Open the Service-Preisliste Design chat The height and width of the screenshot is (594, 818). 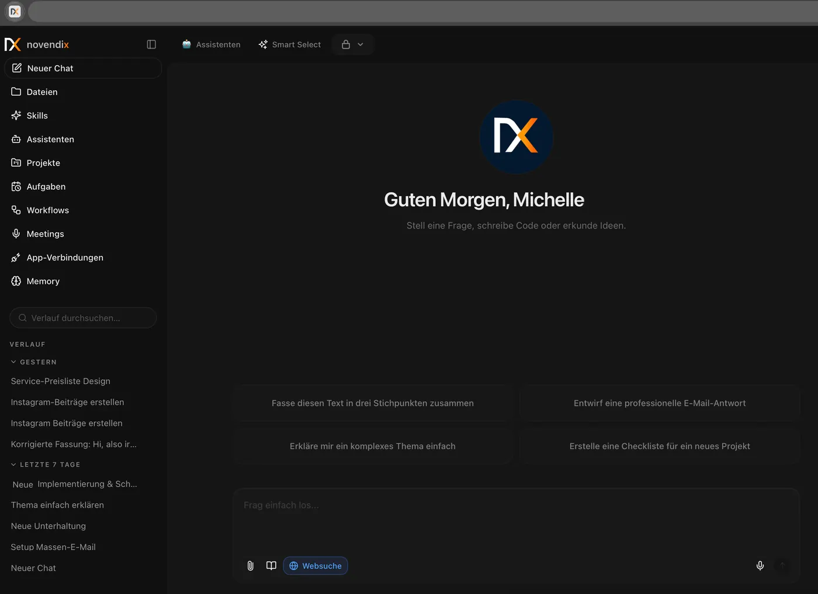(x=61, y=381)
